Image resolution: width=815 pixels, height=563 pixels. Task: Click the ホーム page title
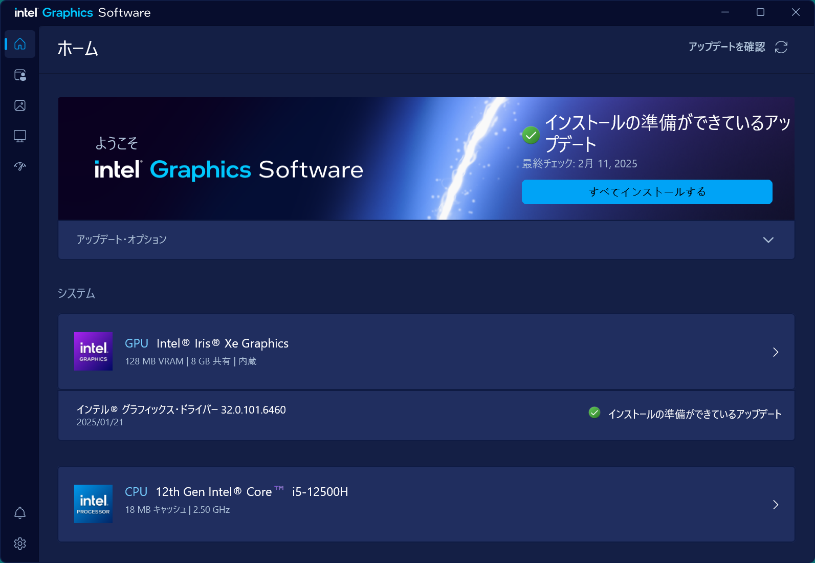point(78,49)
